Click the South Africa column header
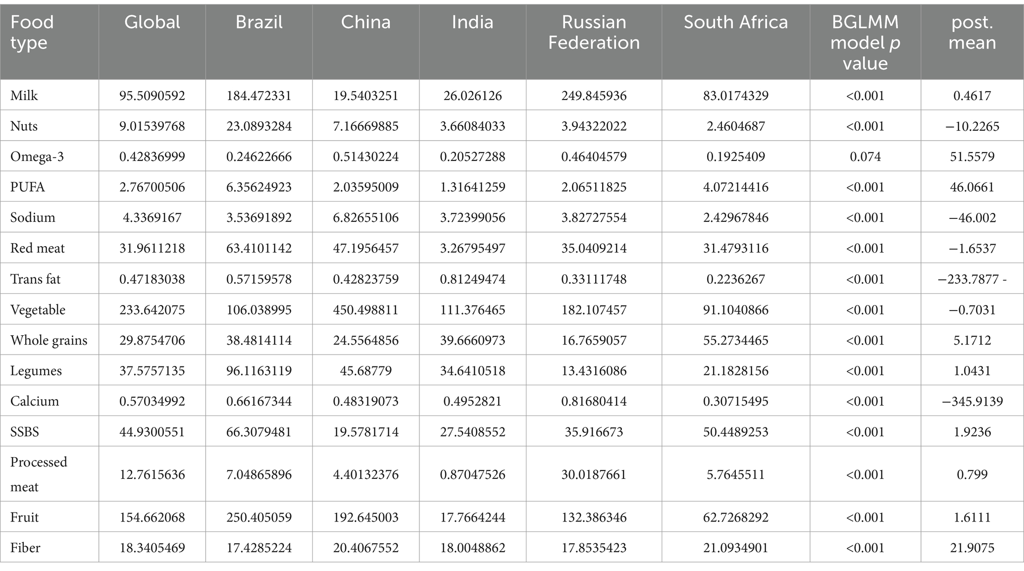 tap(736, 22)
